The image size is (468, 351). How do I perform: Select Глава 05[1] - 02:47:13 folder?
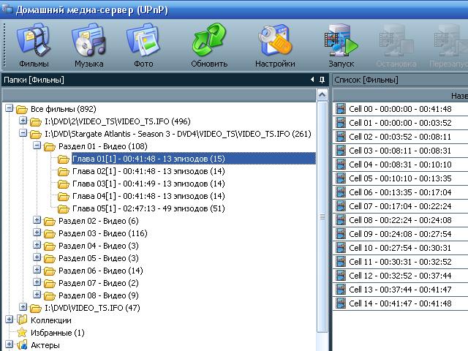tap(148, 208)
